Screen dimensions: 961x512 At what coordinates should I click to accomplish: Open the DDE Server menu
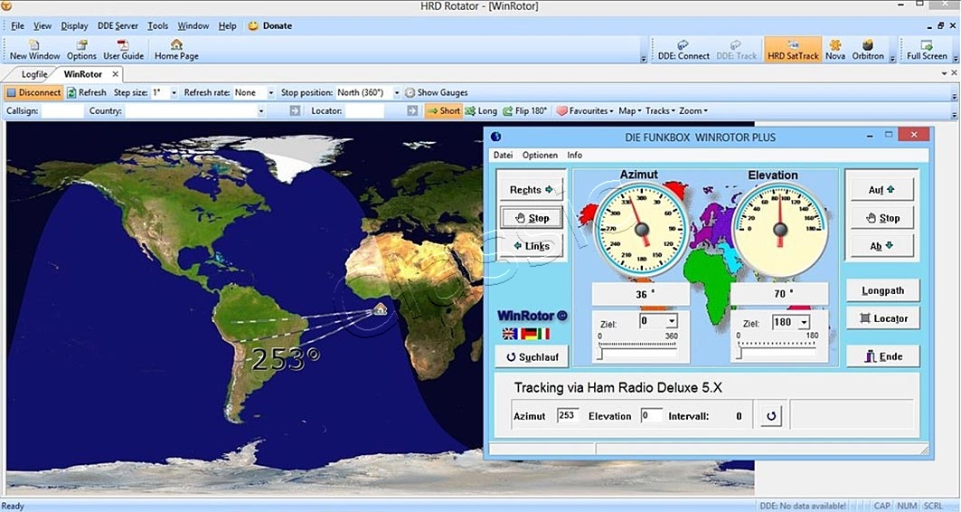[118, 25]
